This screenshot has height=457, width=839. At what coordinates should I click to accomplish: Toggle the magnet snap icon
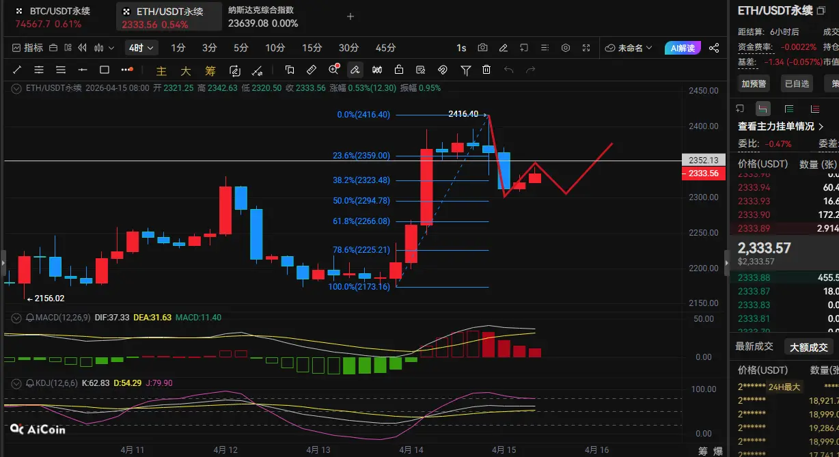443,70
